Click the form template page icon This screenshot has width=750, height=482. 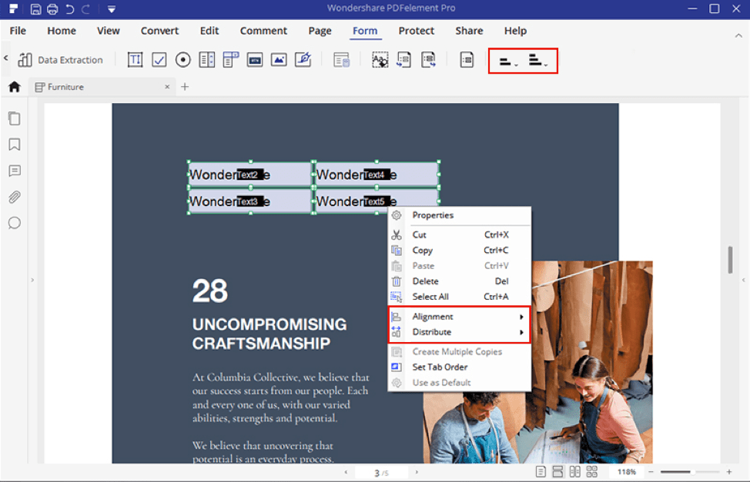[467, 60]
